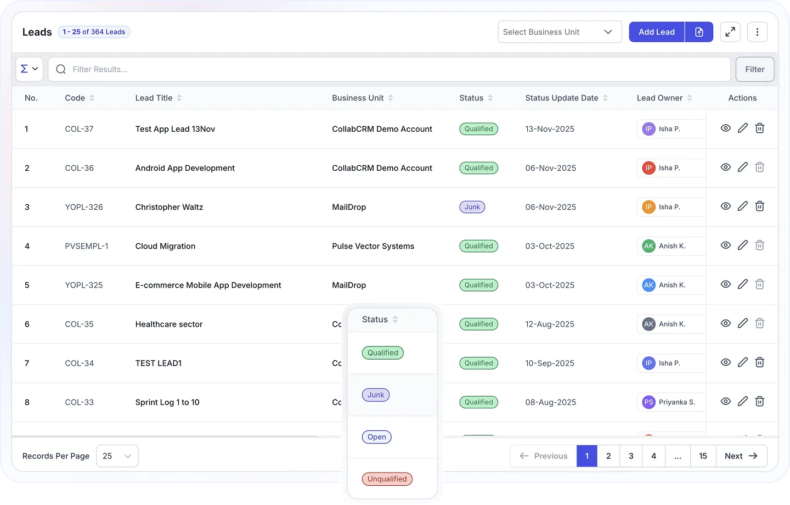Expand table to fullscreen view
The height and width of the screenshot is (505, 790).
pos(730,32)
